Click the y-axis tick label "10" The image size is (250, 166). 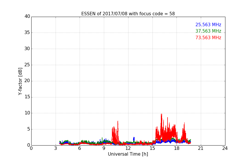(x=27, y=113)
